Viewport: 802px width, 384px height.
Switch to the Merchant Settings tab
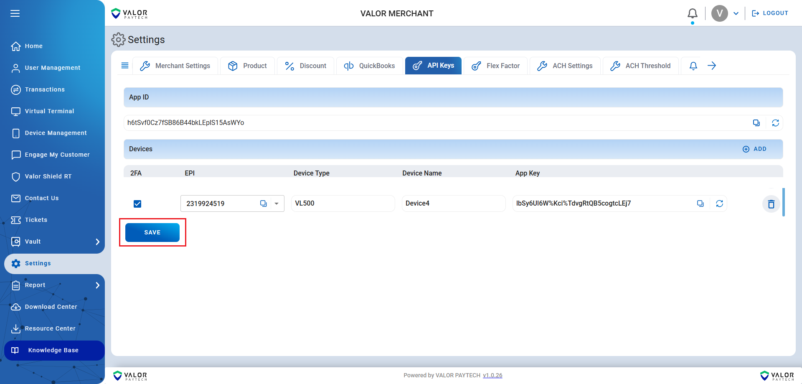tap(175, 66)
